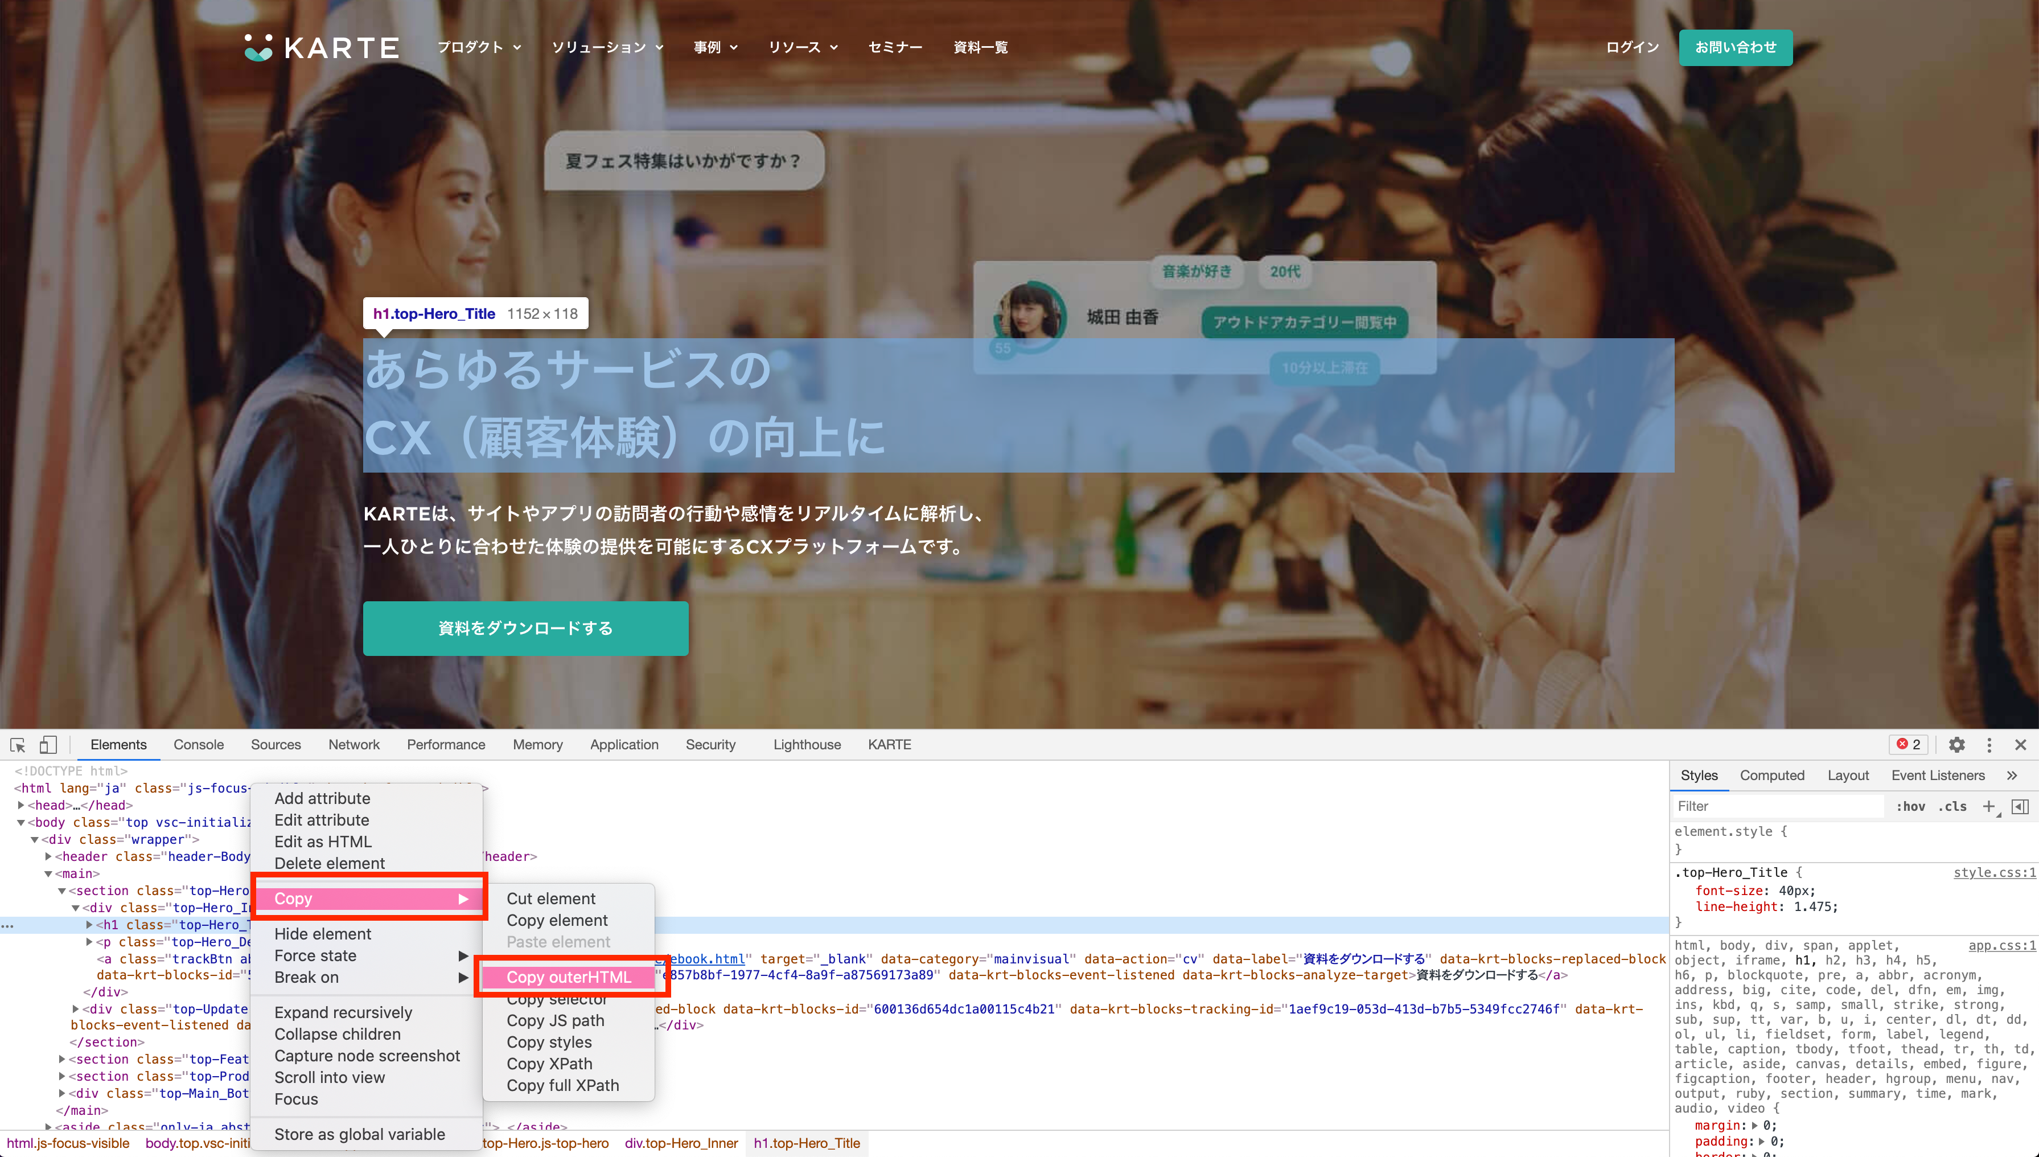Screen dimensions: 2039x1157
Task: Expand the padding shorthand property
Action: (1761, 1141)
